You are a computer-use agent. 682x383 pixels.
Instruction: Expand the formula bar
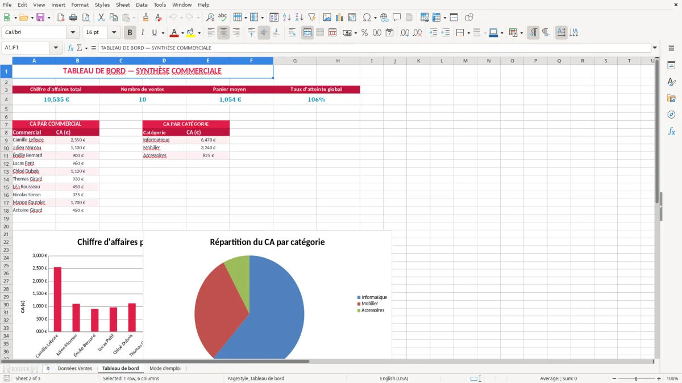pos(655,48)
